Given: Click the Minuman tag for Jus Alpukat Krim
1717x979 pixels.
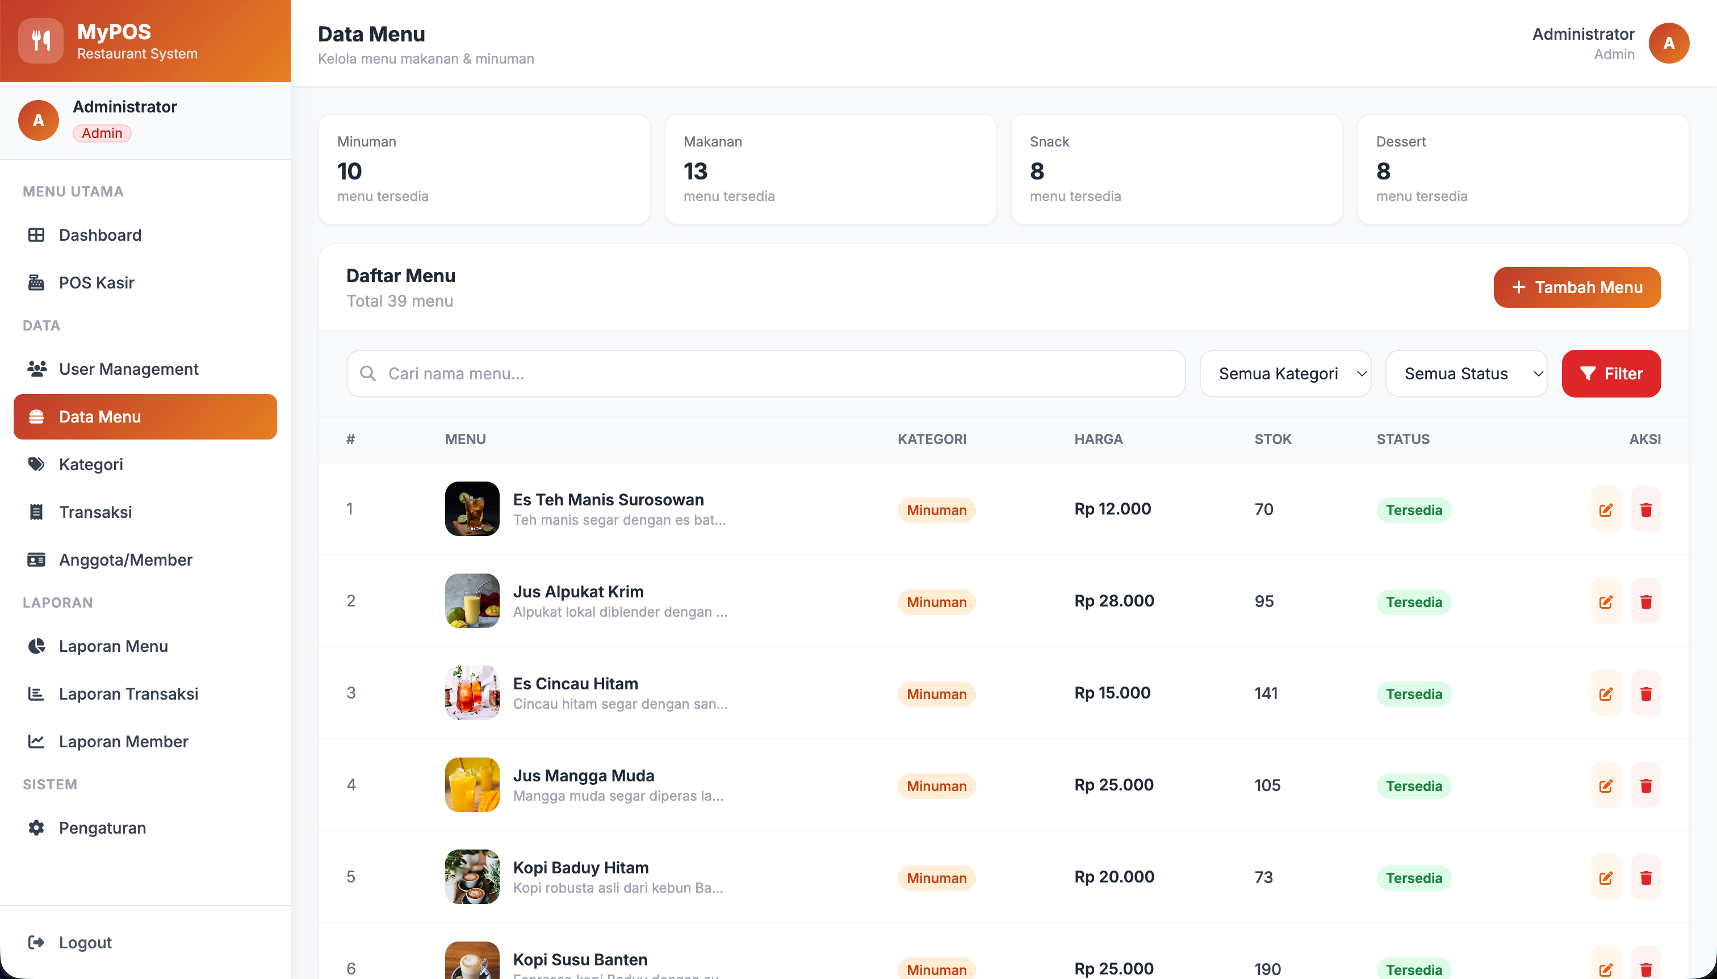Looking at the screenshot, I should pyautogui.click(x=936, y=602).
